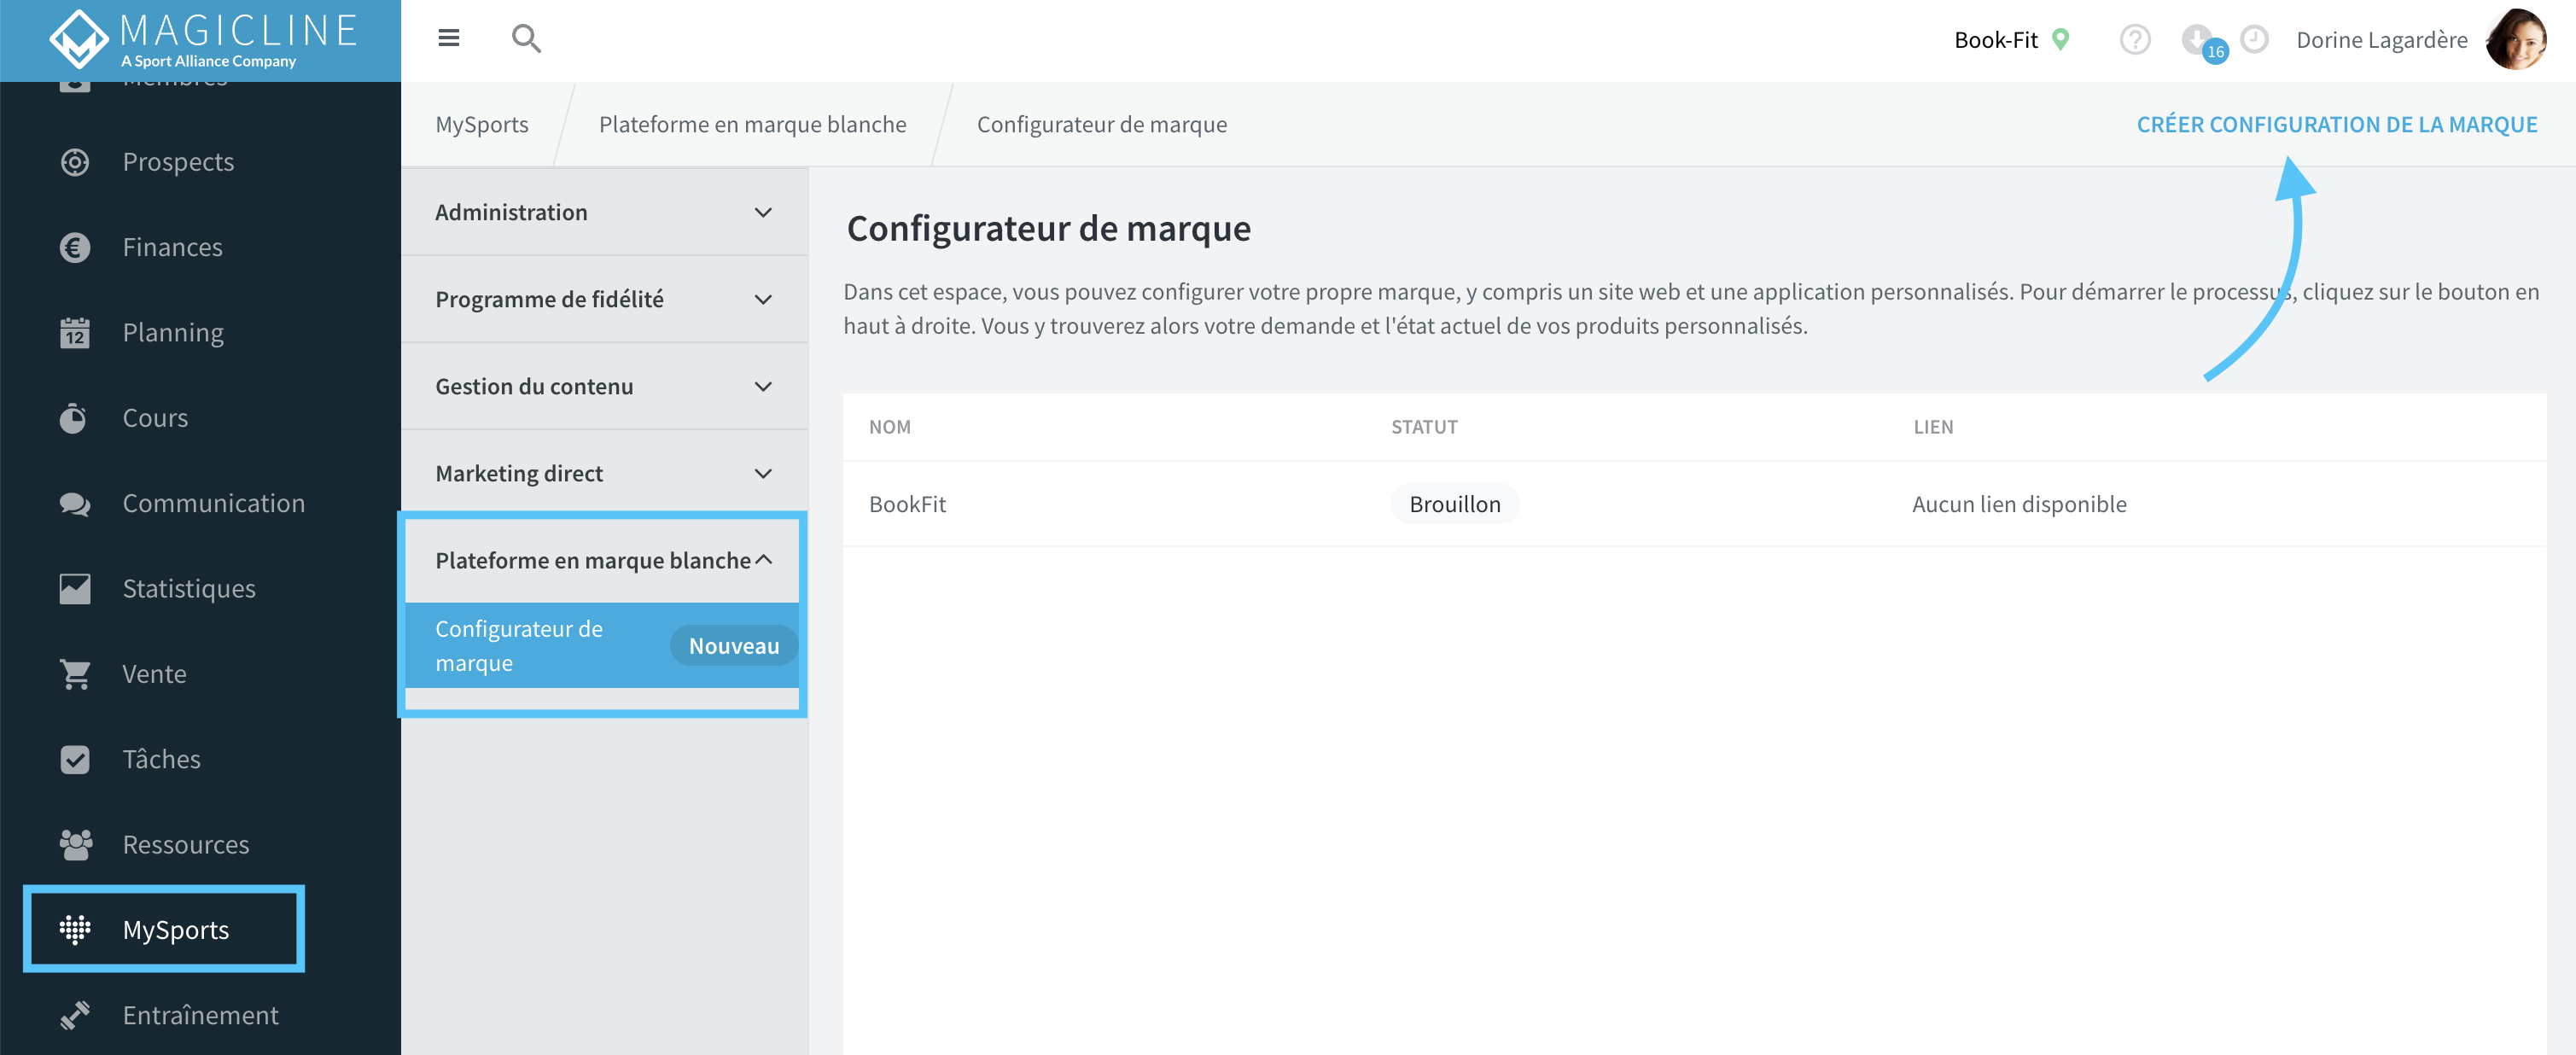Expand the Programme de fidélité section
This screenshot has height=1055, width=2576.
click(604, 299)
